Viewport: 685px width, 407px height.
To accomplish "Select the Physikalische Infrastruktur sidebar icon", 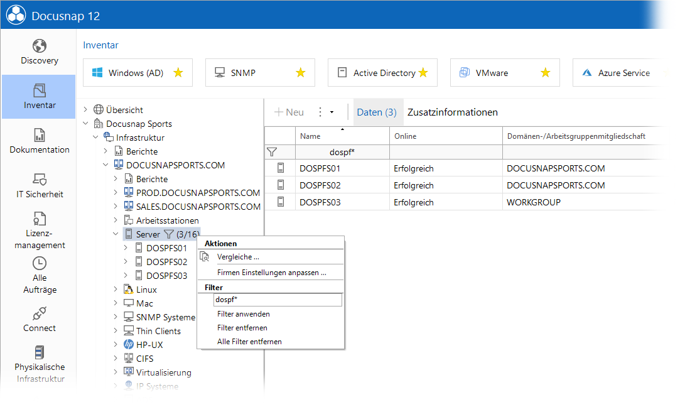I will [40, 352].
